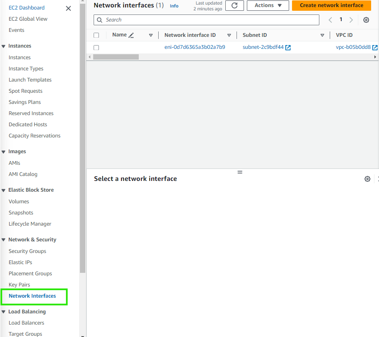Click the horizontal table scrollbar

click(x=116, y=57)
